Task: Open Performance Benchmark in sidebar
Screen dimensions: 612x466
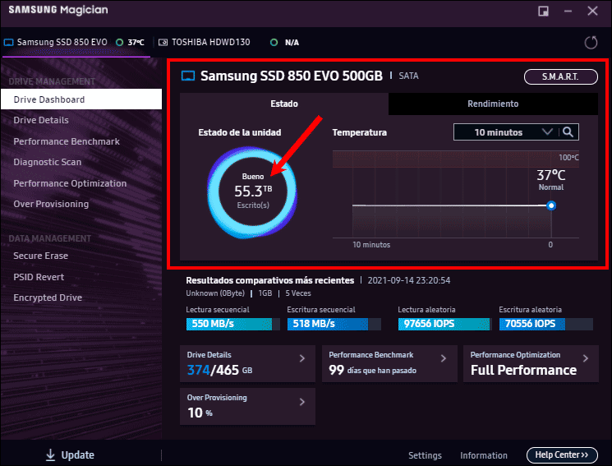Action: [x=67, y=141]
